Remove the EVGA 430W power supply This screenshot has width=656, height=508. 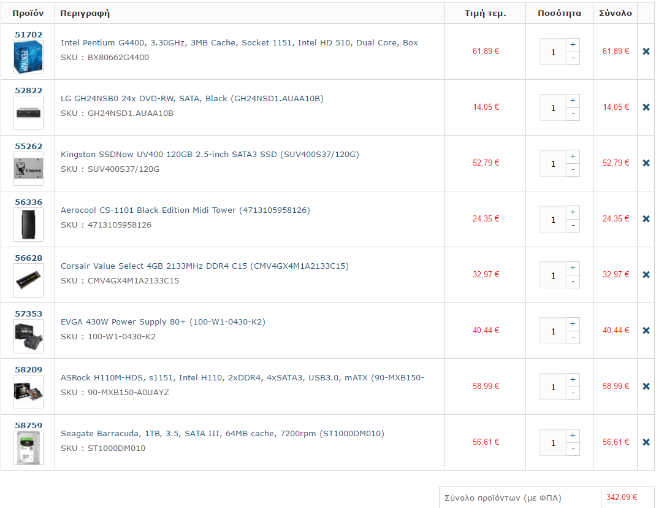646,331
